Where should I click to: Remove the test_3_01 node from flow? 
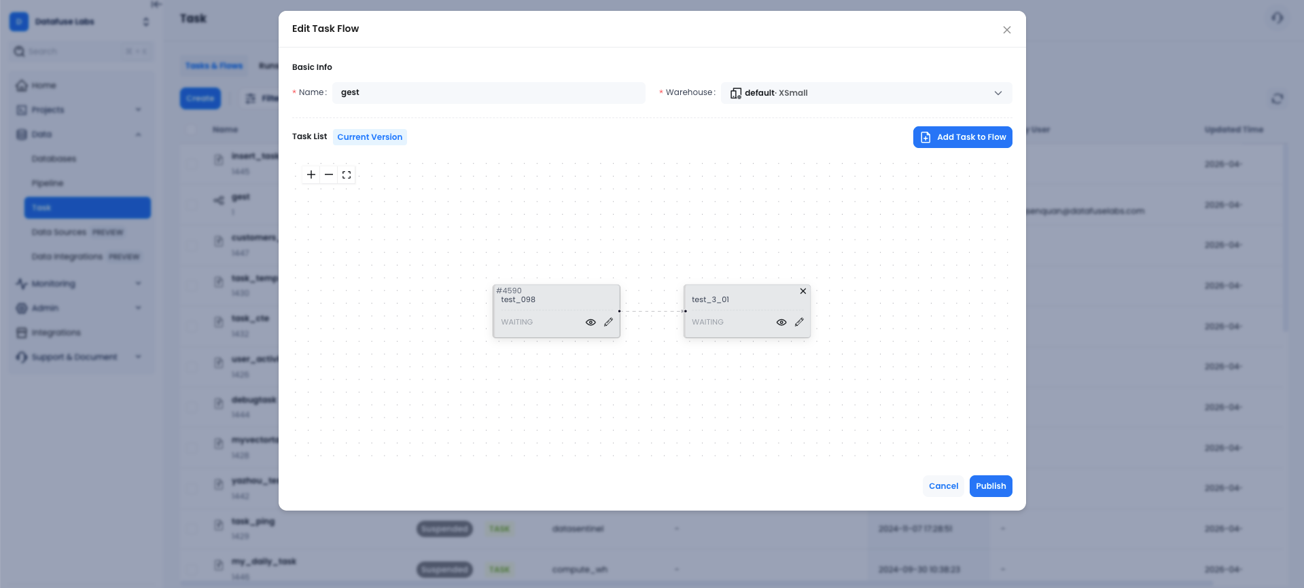tap(803, 291)
